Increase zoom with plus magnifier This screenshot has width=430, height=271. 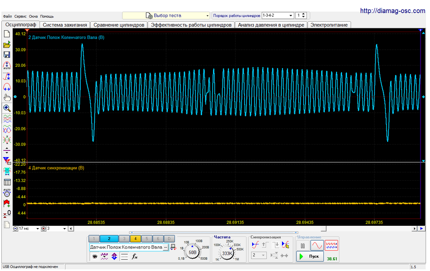(43, 229)
